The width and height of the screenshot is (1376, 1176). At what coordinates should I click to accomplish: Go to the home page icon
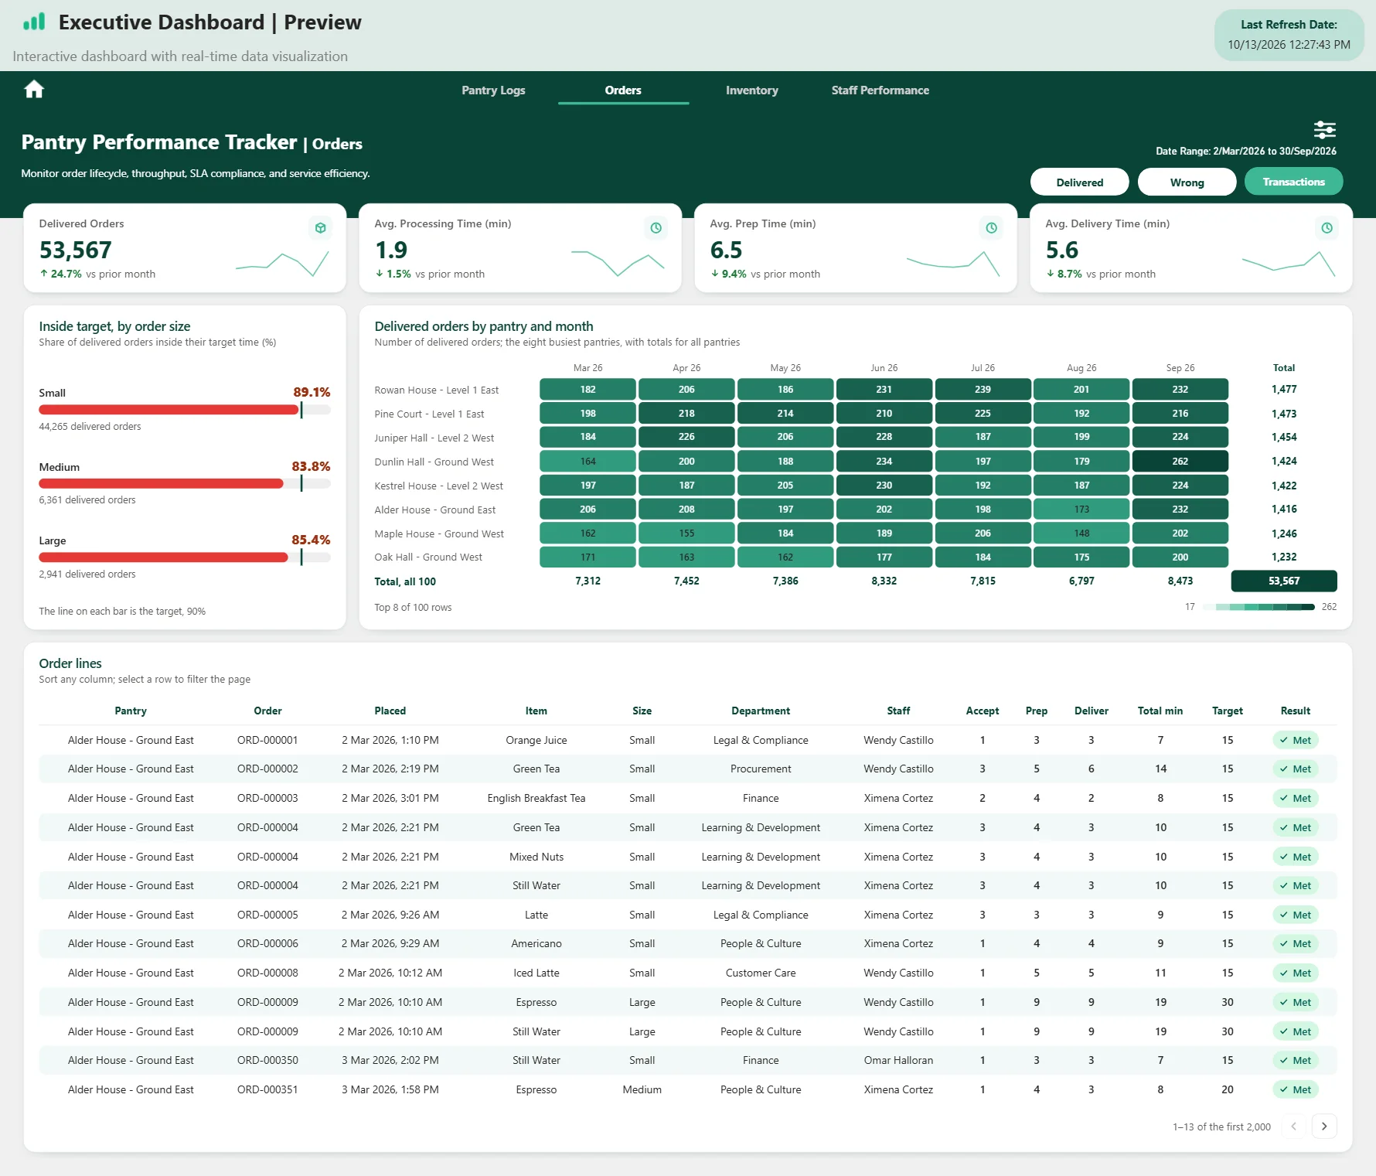[34, 90]
